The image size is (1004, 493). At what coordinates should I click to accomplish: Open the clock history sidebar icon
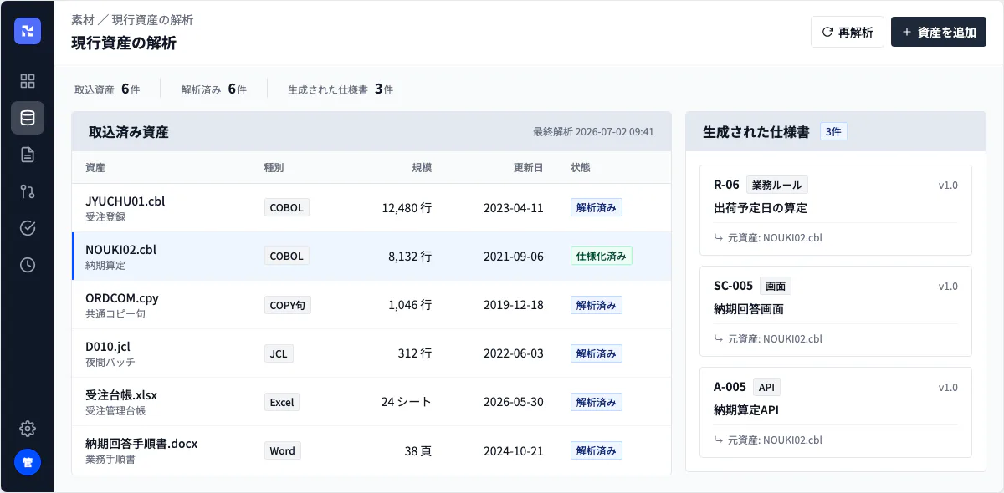[28, 265]
